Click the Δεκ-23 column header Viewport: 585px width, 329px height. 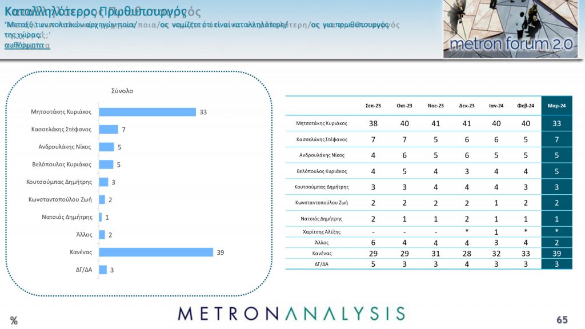click(466, 106)
